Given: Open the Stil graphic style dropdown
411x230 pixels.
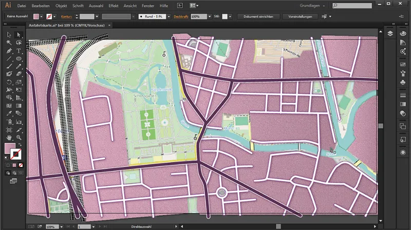Looking at the screenshot, I should pyautogui.click(x=230, y=16).
